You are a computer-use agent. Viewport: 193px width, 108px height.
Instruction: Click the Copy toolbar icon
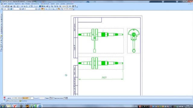tap(24, 6)
